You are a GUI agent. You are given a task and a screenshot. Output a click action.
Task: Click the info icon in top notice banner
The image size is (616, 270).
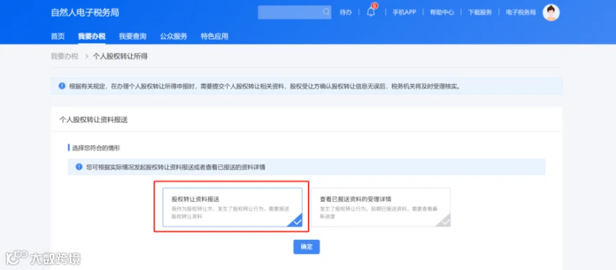[62, 86]
